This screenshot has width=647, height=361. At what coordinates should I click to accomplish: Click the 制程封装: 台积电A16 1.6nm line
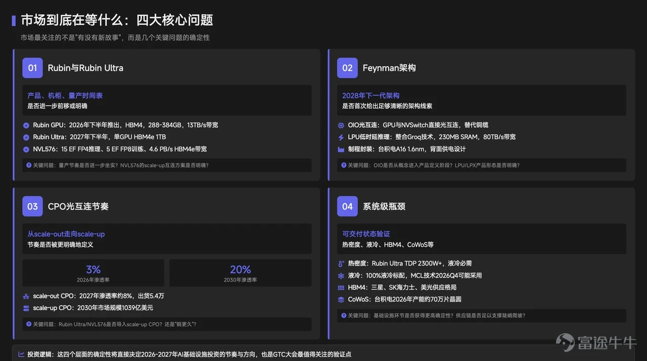click(x=407, y=149)
